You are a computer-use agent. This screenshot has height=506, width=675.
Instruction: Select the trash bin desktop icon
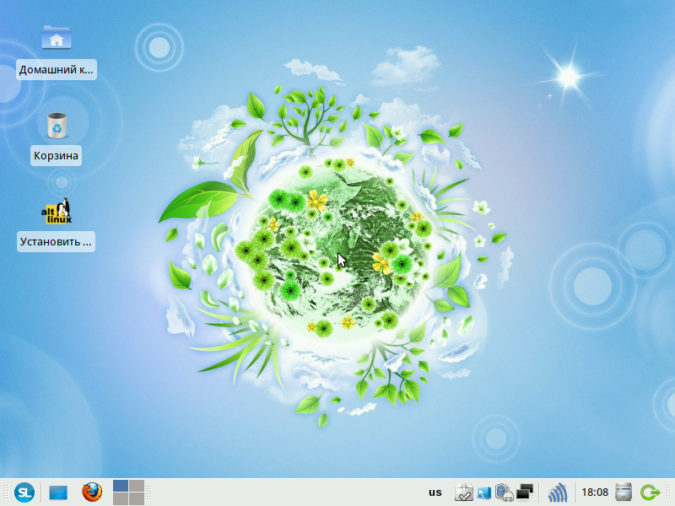pyautogui.click(x=57, y=125)
